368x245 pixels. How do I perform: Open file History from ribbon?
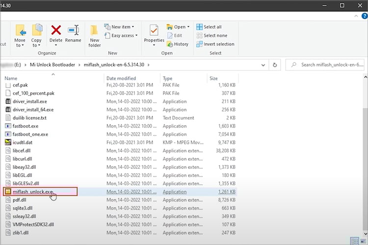pyautogui.click(x=178, y=44)
